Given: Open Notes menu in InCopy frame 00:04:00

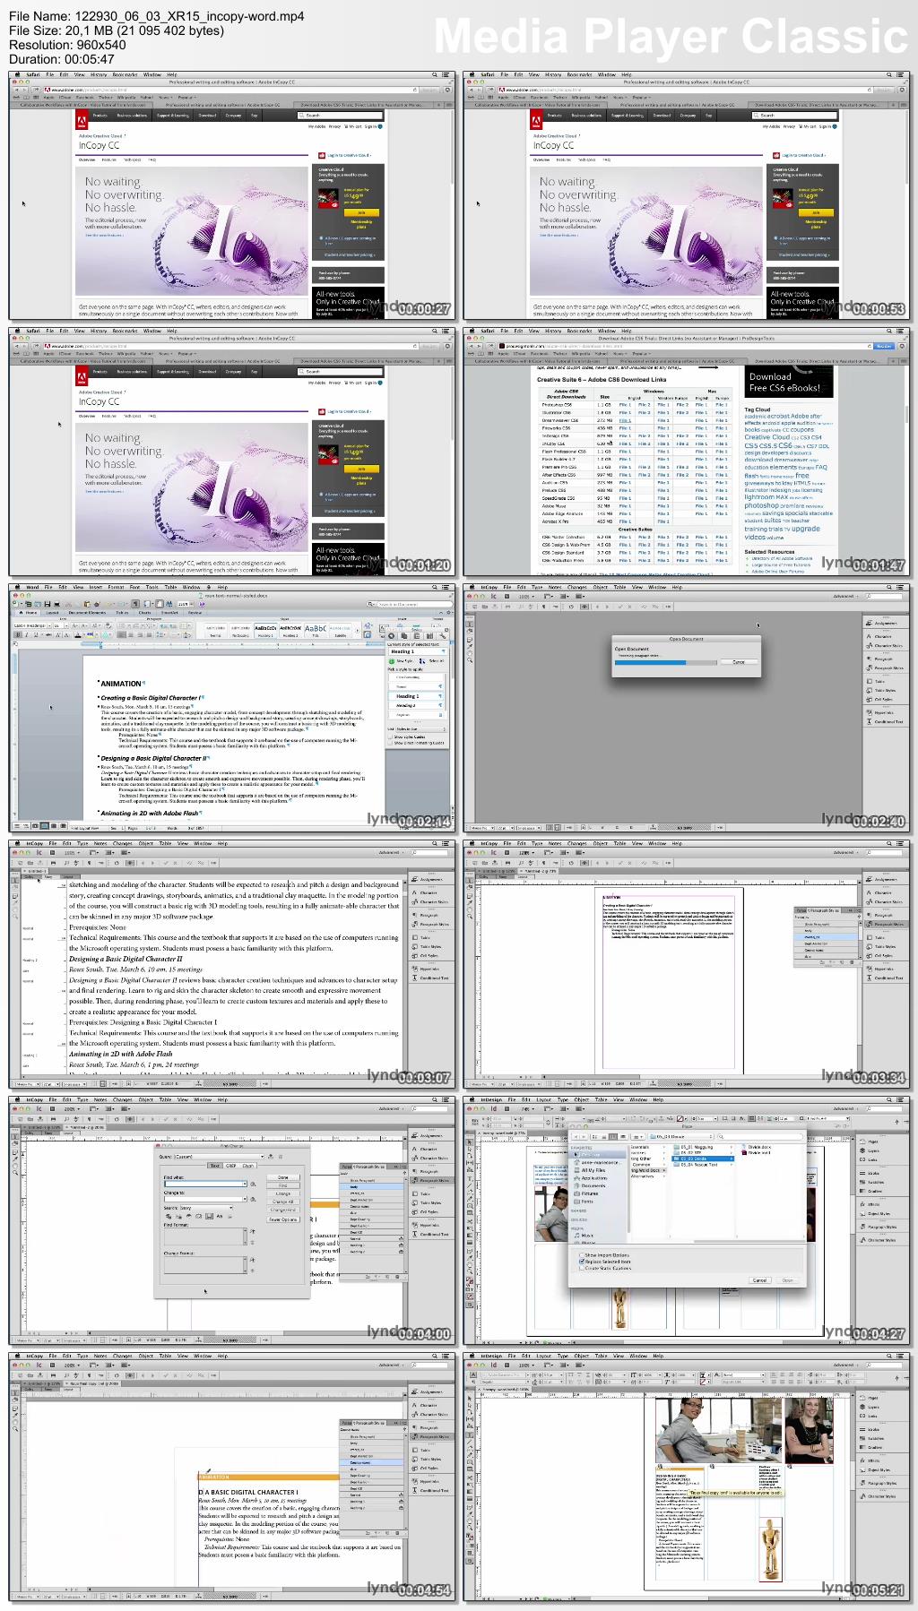Looking at the screenshot, I should tap(100, 1099).
